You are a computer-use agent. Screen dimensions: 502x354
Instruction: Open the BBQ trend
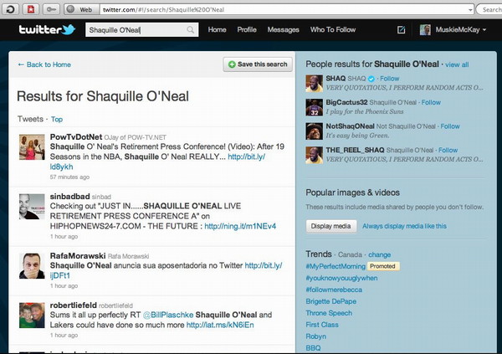click(x=313, y=348)
